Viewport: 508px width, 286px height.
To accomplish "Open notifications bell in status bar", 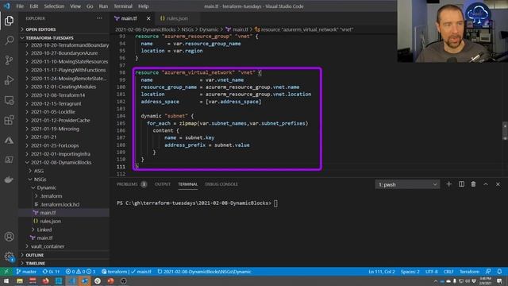I will click(x=499, y=272).
